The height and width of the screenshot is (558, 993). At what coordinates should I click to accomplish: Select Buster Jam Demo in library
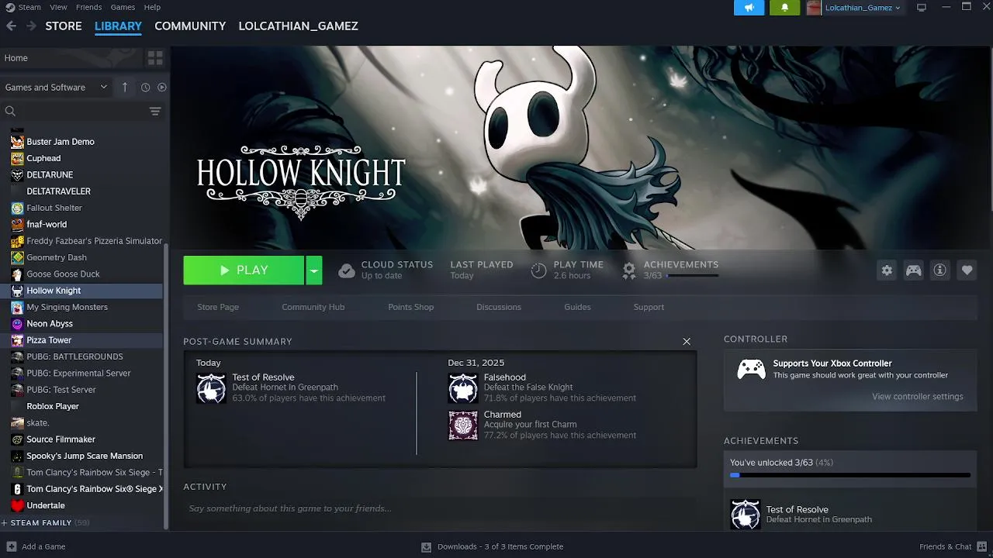pos(82,142)
